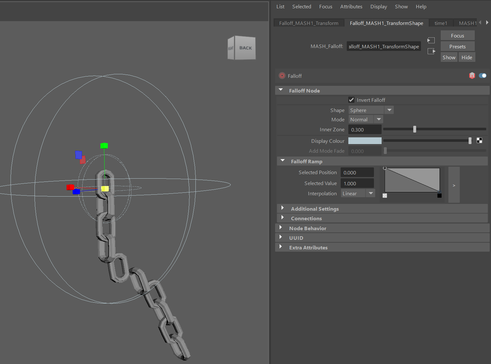Click the Display Colour checker map icon
491x364 pixels.
click(x=479, y=141)
